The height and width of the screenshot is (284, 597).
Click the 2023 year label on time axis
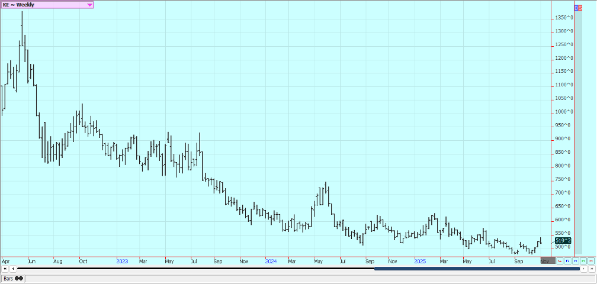(122, 261)
